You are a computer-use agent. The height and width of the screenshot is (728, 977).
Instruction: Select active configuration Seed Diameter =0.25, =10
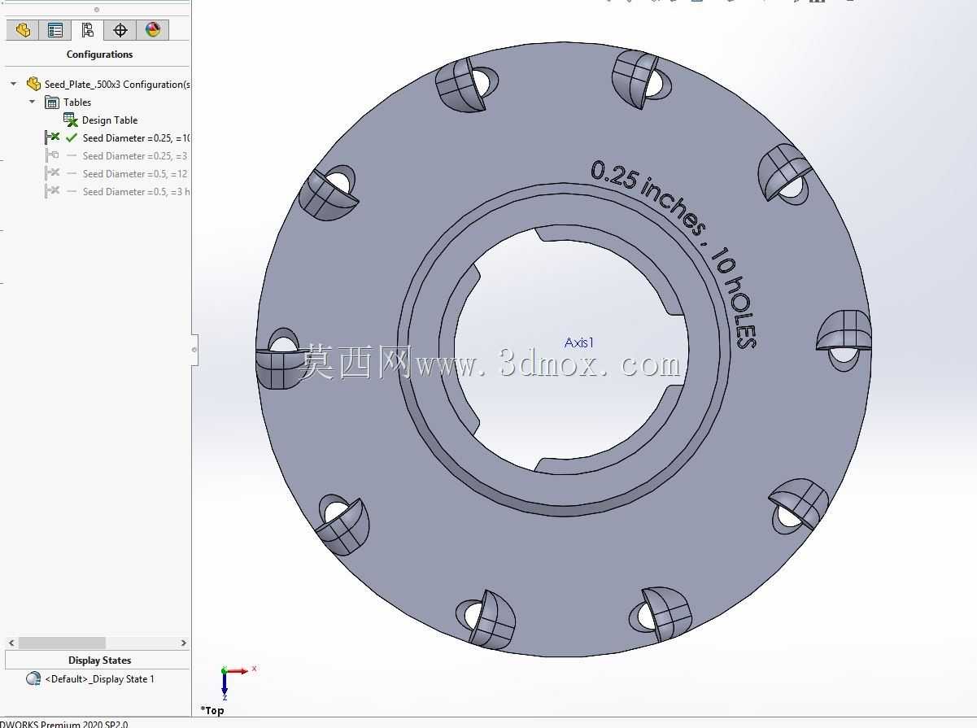click(x=136, y=137)
